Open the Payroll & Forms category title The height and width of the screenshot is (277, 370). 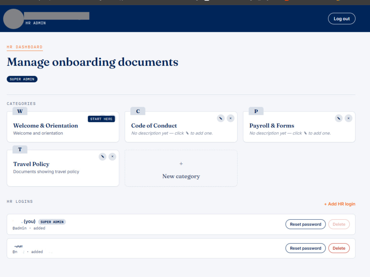coord(272,126)
